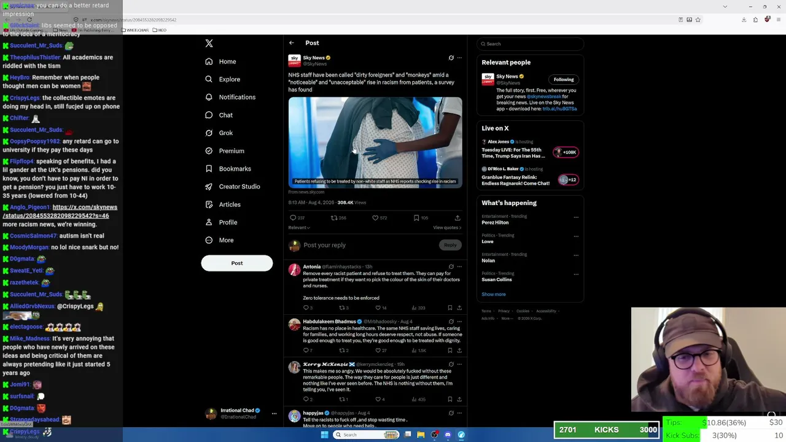Bookmark Antonia's reply
This screenshot has width=786, height=442.
coord(450,308)
